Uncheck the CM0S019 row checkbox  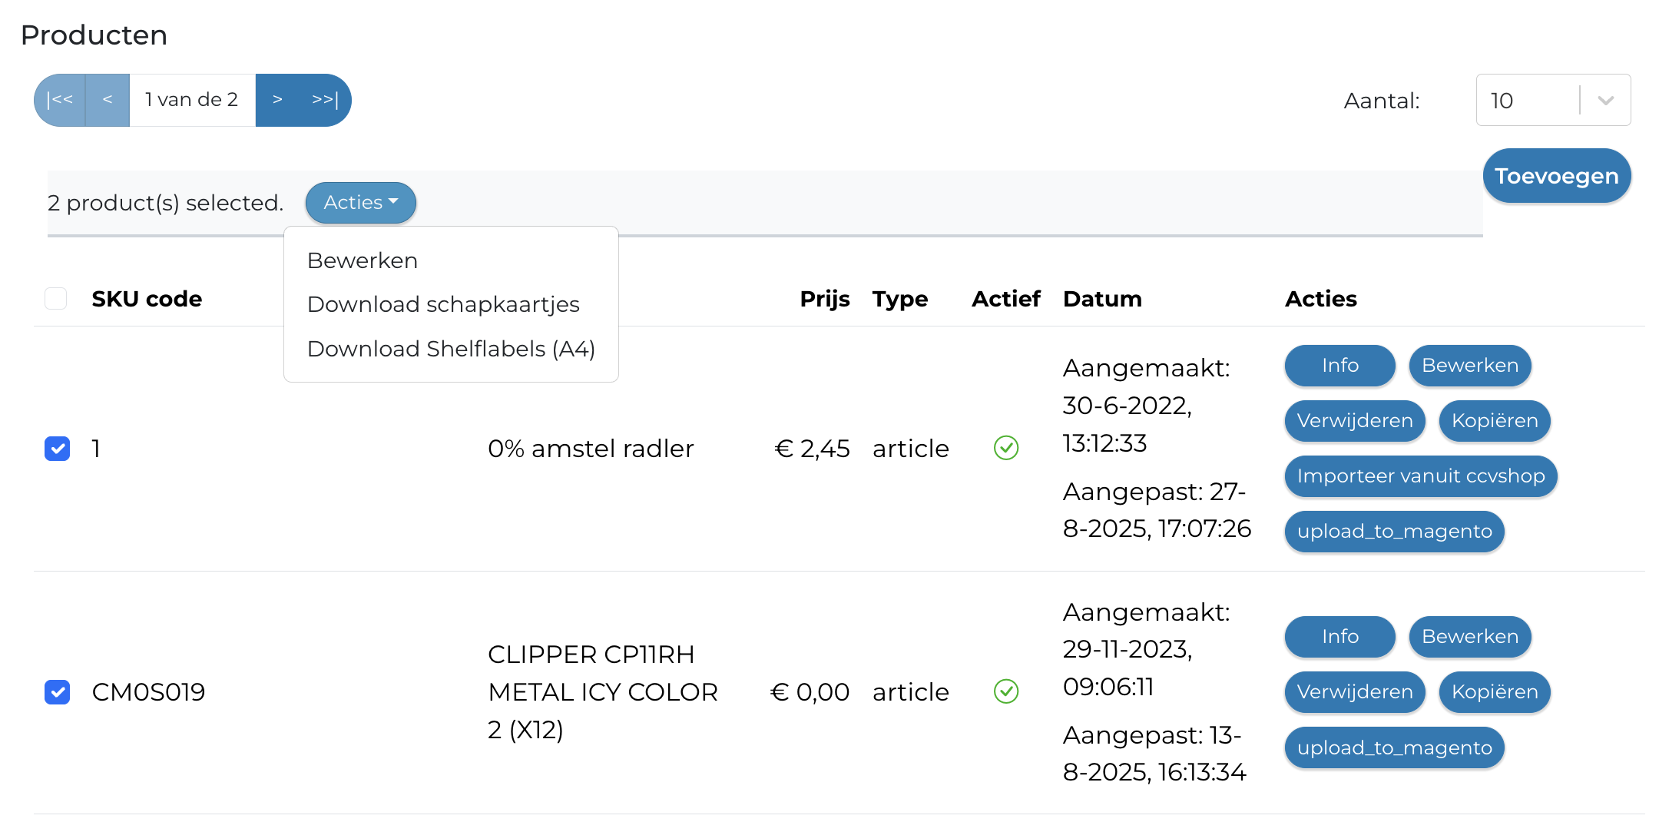point(58,692)
